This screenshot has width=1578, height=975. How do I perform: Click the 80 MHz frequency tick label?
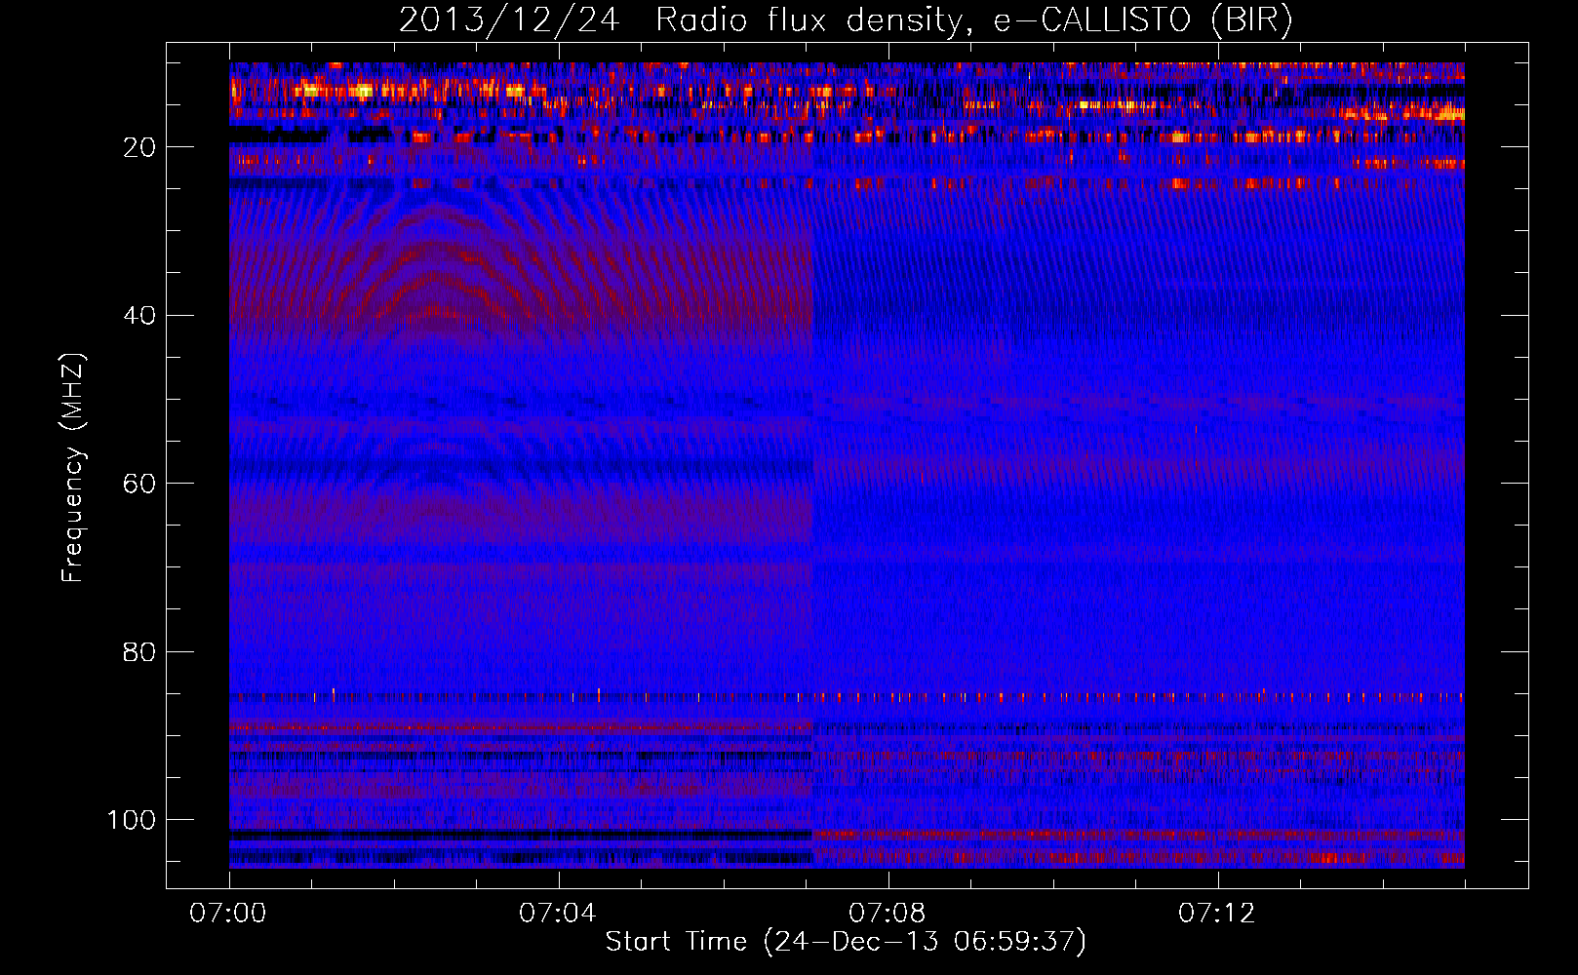pos(139,651)
